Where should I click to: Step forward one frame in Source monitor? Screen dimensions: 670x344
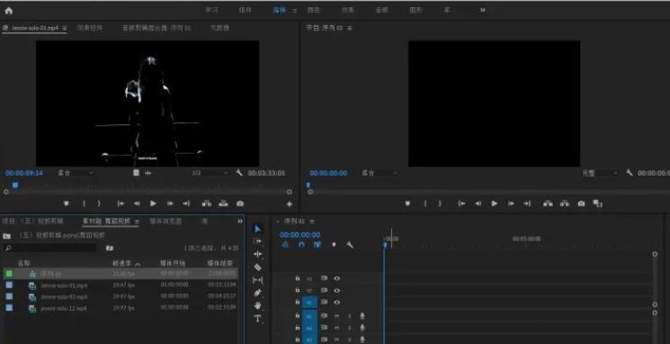(x=170, y=204)
